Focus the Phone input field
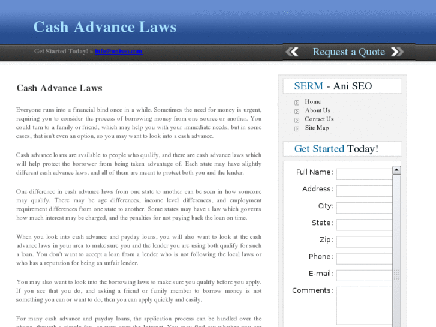Viewport: 436px width, 327px height. click(364, 259)
